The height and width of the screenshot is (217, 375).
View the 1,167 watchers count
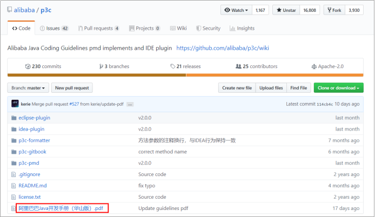260,10
